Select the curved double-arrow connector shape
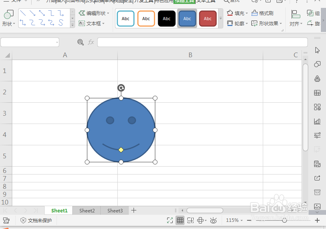Image resolution: width=326 pixels, height=229 pixels. tap(51, 22)
